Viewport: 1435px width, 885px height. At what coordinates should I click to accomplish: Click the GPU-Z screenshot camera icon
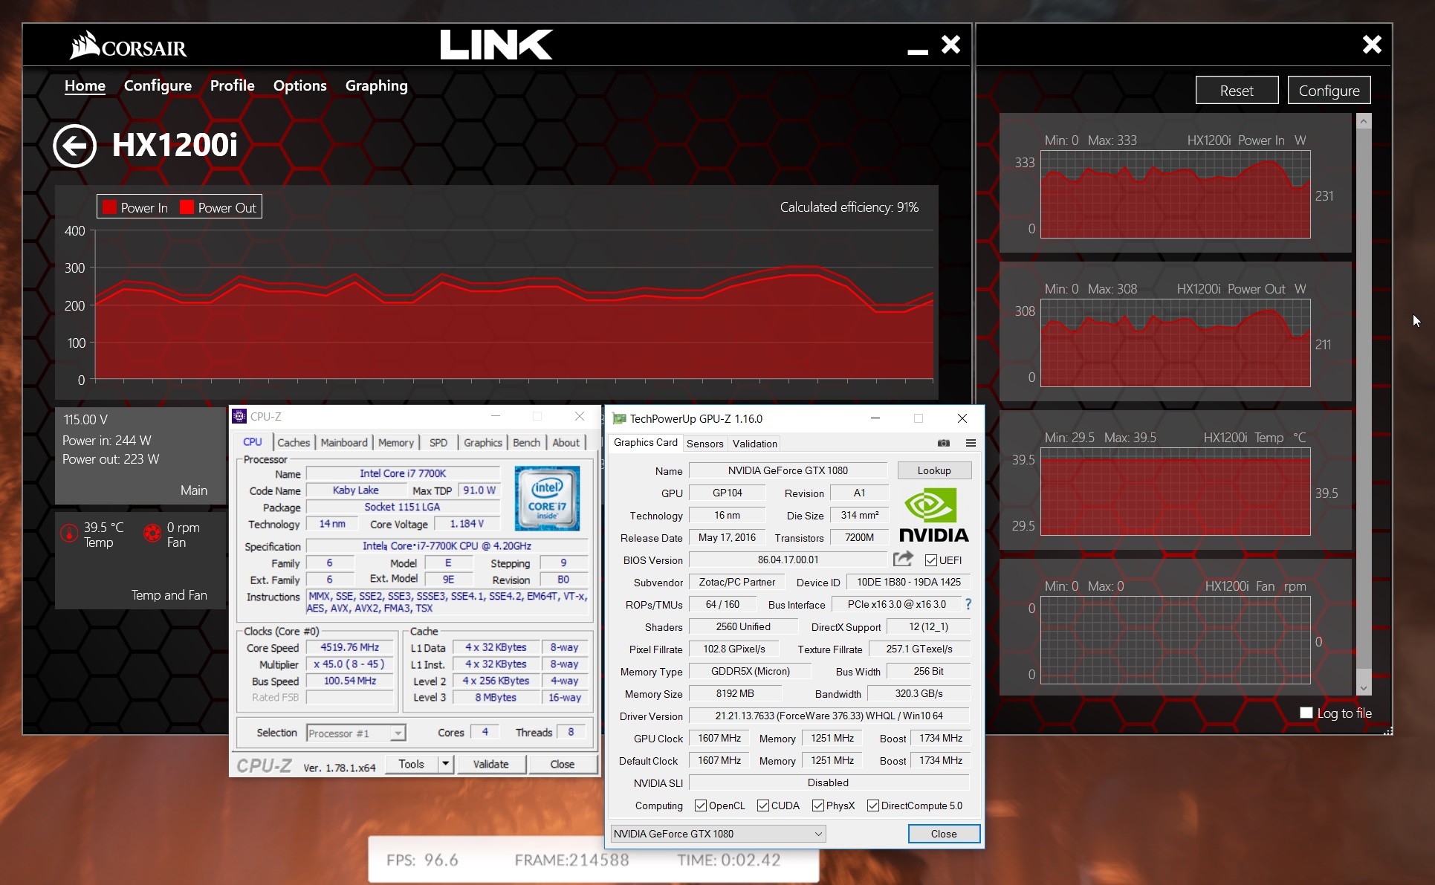944,443
